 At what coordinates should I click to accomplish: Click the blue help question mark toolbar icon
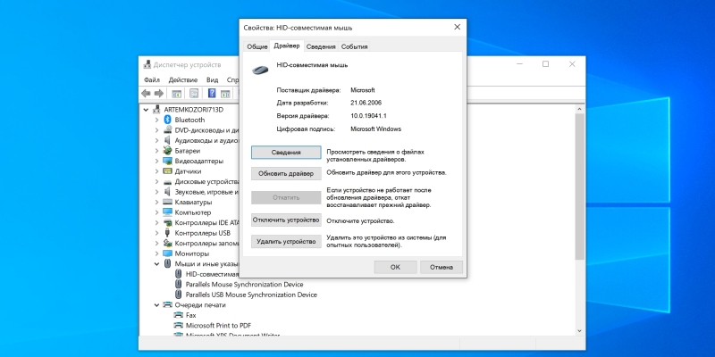click(213, 93)
